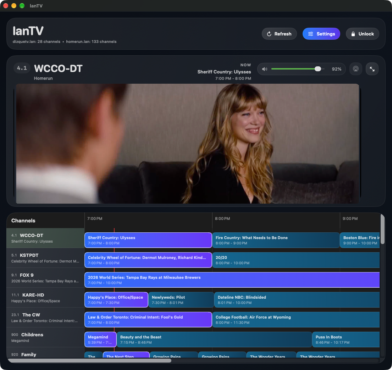The height and width of the screenshot is (370, 392).
Task: Click the 7:00 PM timeline header
Action: click(x=95, y=219)
